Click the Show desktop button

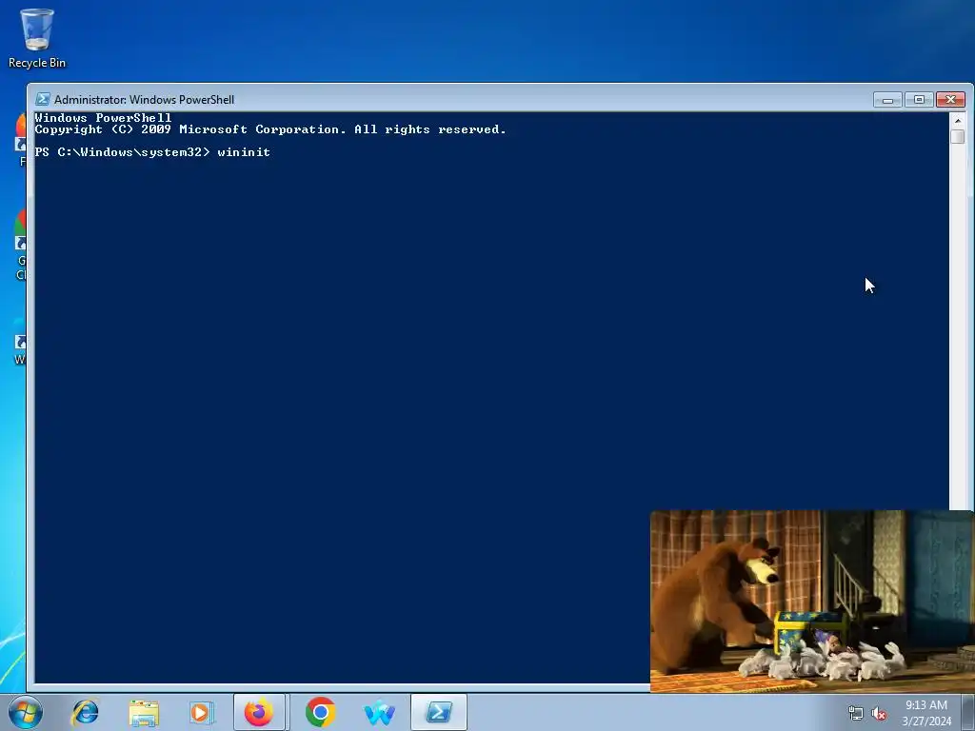pyautogui.click(x=968, y=712)
